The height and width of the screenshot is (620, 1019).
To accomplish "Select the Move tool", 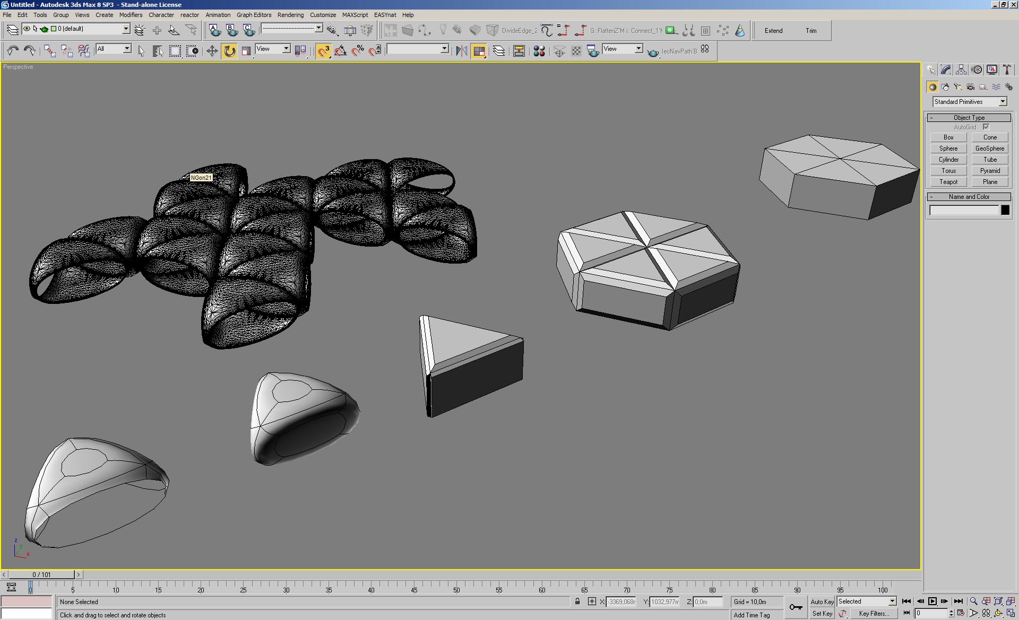I will [212, 51].
